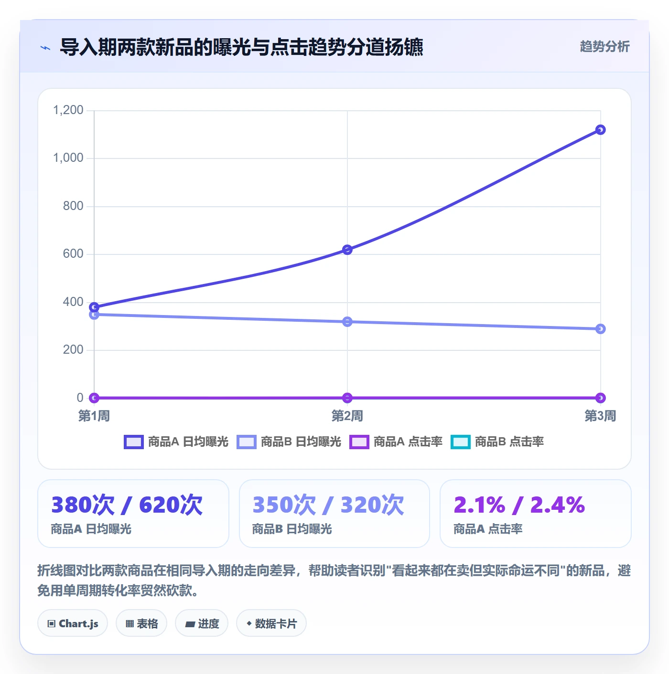Click the 600 y-axis value
The width and height of the screenshot is (669, 674).
(x=73, y=254)
